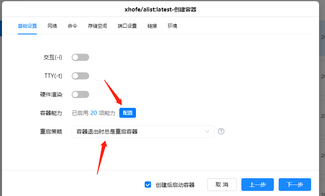Click the restart policy help question-mark icon

click(221, 131)
